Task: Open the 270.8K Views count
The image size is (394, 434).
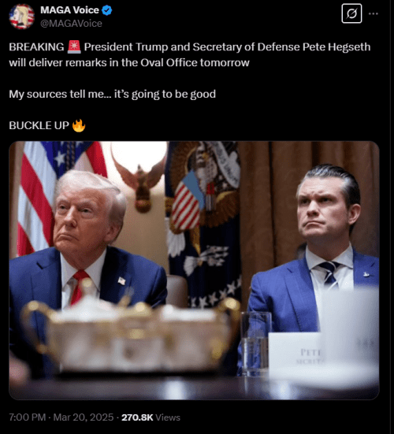Action: click(x=151, y=417)
